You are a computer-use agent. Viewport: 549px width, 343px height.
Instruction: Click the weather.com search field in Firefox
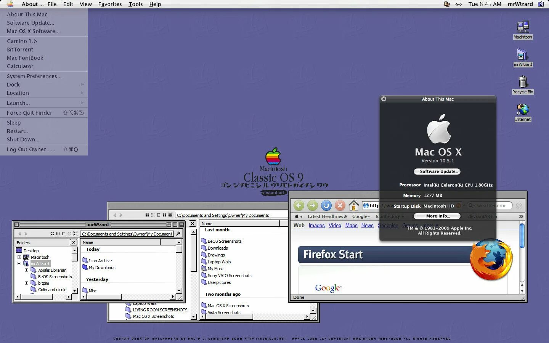pos(490,206)
